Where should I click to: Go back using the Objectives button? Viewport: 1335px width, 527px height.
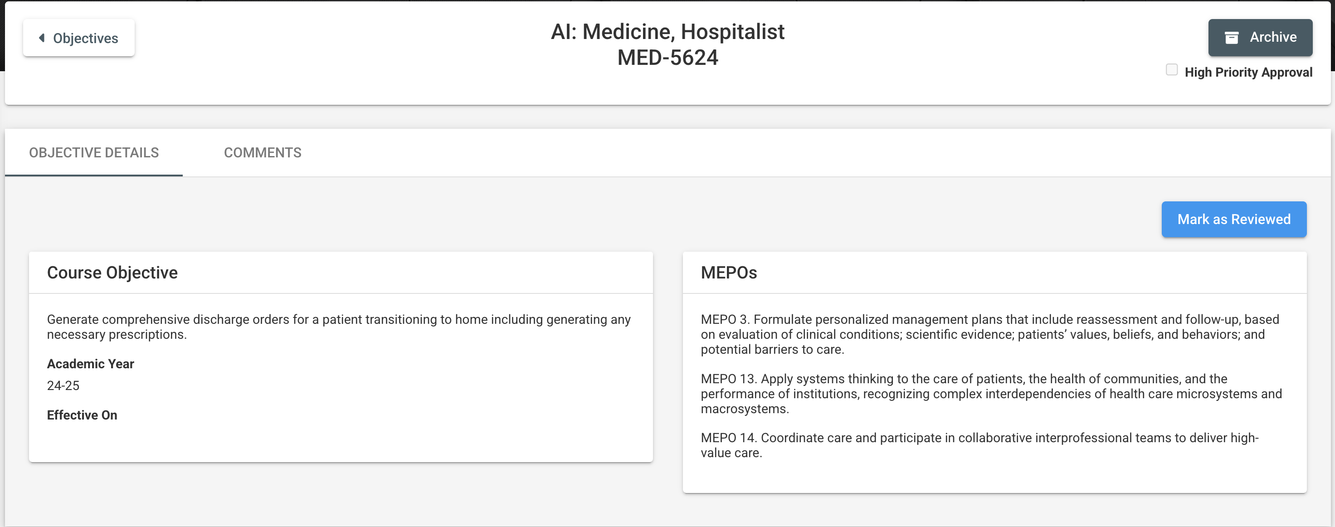point(79,38)
